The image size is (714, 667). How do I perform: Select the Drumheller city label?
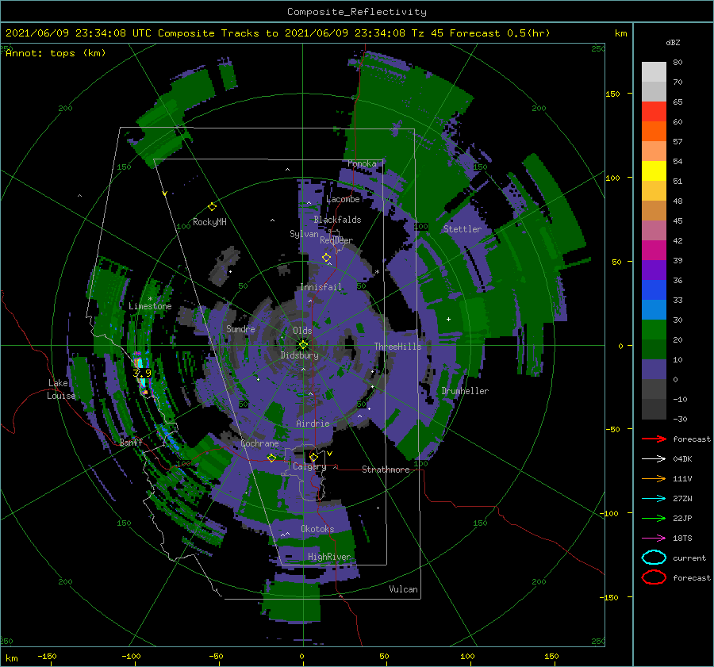coord(465,391)
